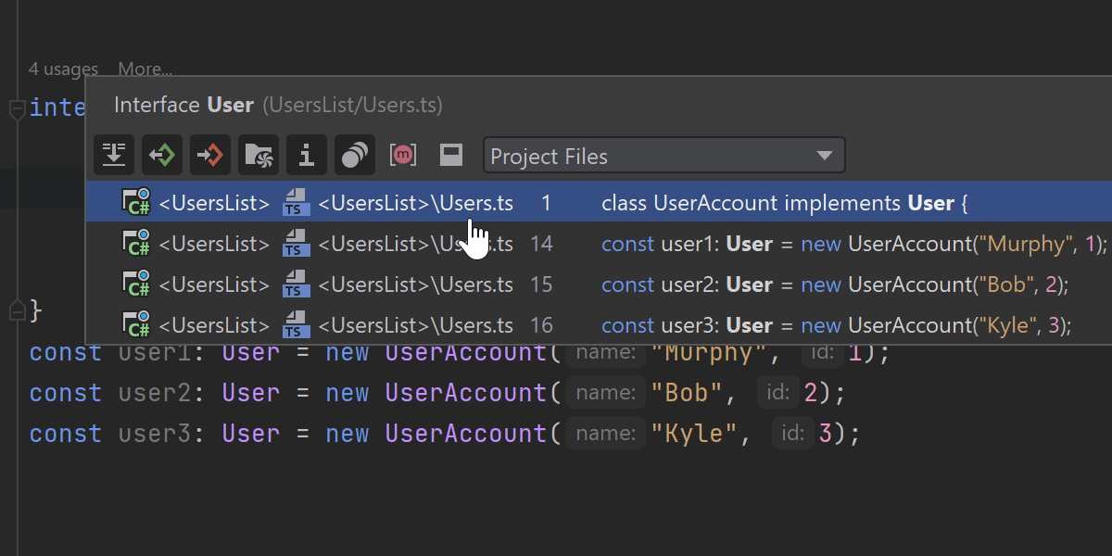Select the user3 Kyle usage on line 16
The image size is (1112, 556).
tap(836, 325)
